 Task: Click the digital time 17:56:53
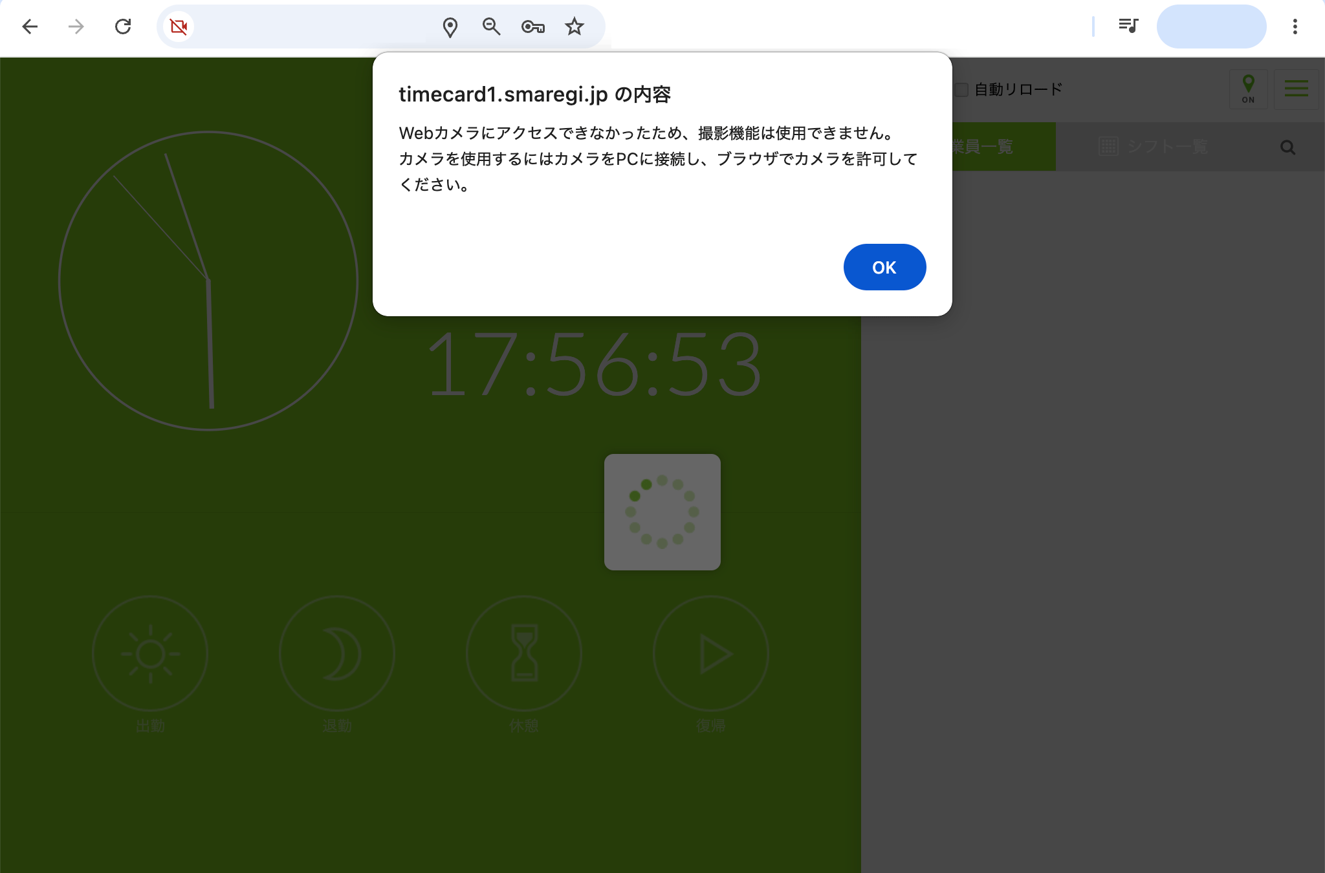[x=595, y=365]
